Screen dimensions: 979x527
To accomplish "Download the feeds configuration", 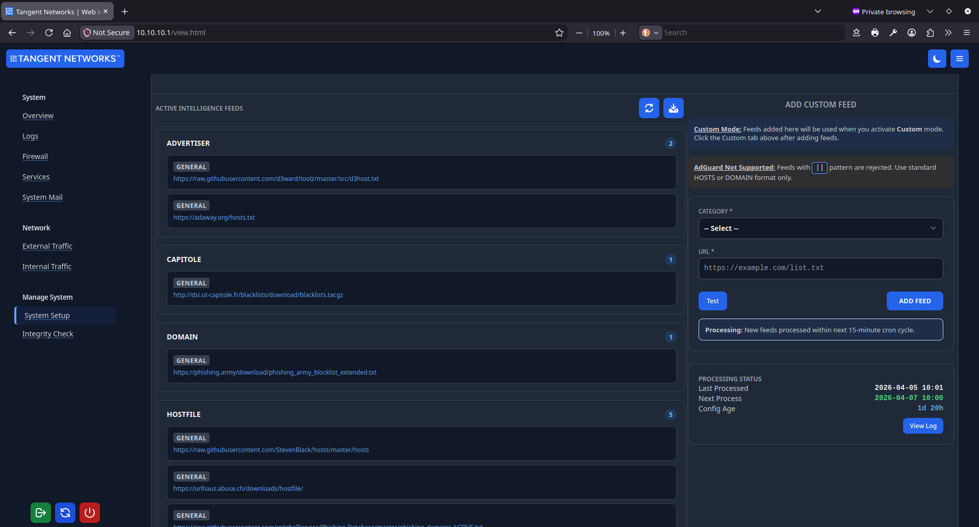I will (x=673, y=108).
